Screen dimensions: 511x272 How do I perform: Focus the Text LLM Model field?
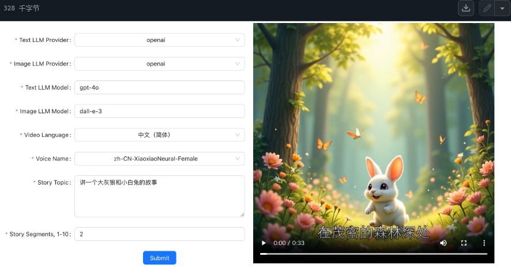coord(159,87)
